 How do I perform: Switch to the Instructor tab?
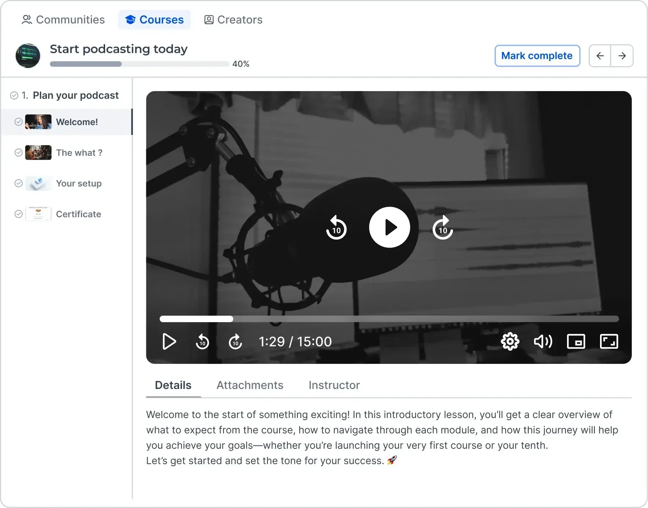pos(334,385)
